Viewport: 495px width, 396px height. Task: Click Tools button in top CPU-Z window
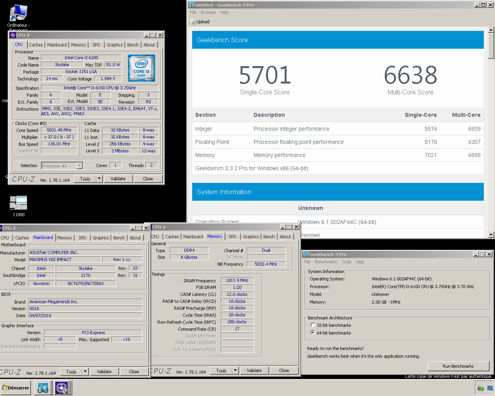point(85,179)
